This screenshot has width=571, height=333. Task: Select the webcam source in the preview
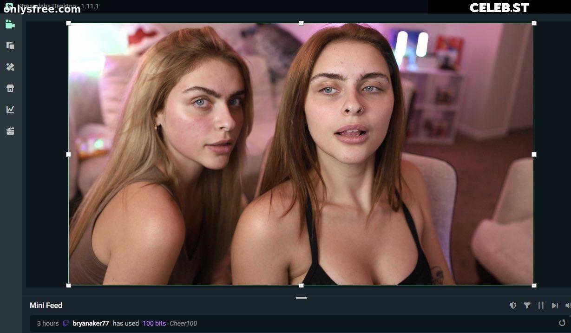click(301, 154)
